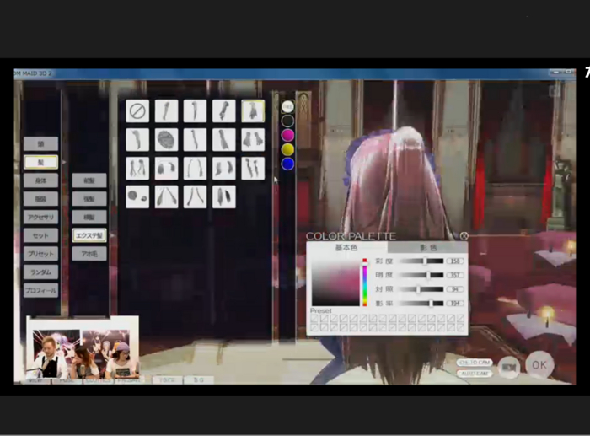Select the アホ毛 sub-category
Screen dimensions: 590x436
89,254
